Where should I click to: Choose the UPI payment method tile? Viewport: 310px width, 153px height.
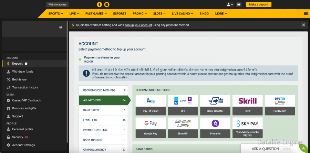[x=183, y=105]
